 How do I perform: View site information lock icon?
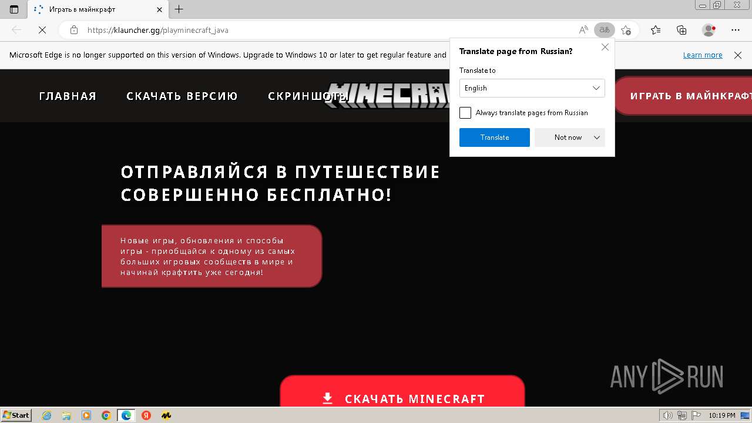[73, 30]
